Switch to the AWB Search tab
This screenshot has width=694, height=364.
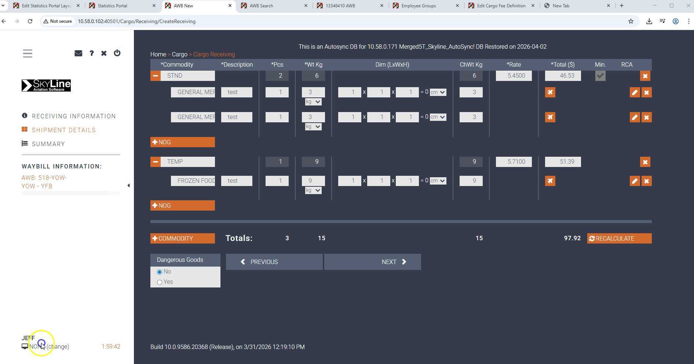pyautogui.click(x=274, y=5)
